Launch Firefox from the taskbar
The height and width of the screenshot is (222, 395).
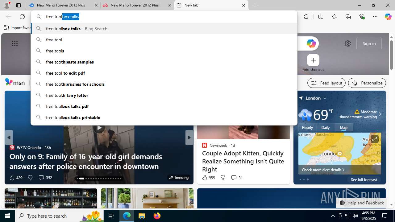tap(157, 216)
